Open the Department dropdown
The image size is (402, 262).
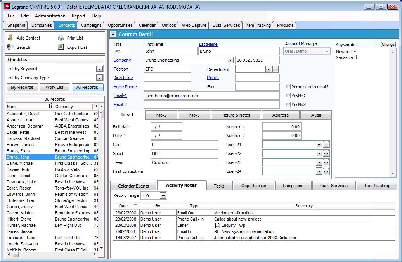(269, 69)
